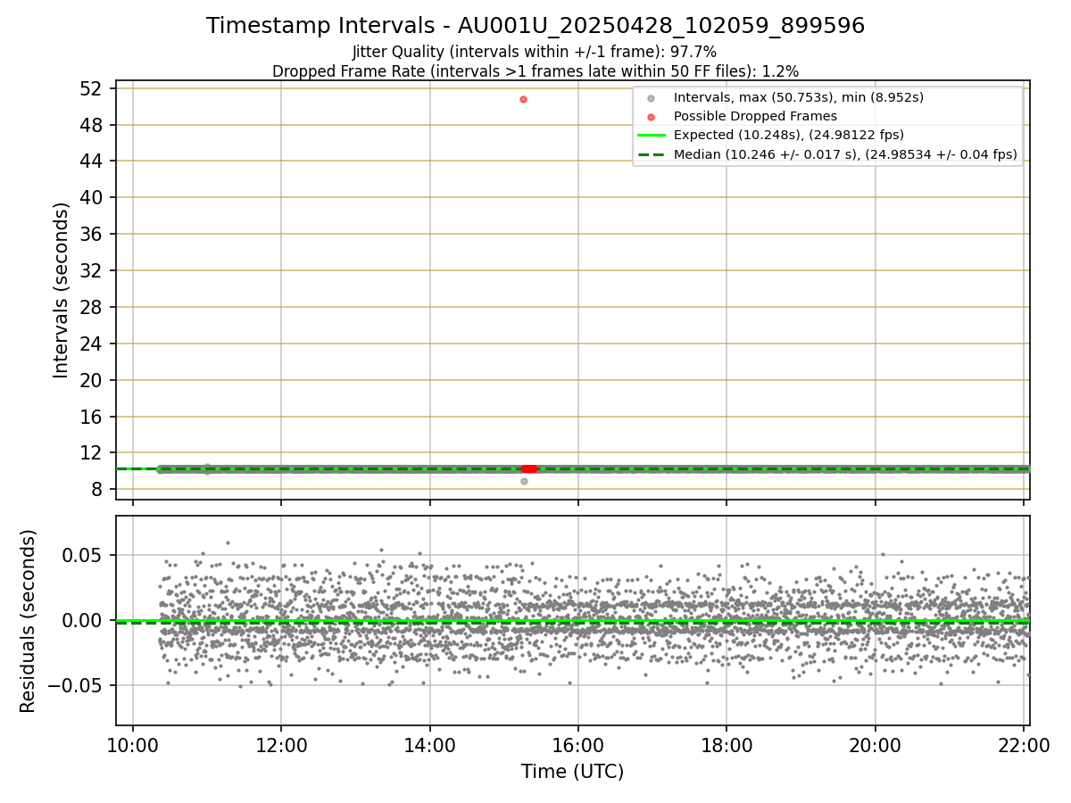Click the 'Residuals (seconds)' y-axis label
This screenshot has width=1071, height=803.
coord(29,621)
